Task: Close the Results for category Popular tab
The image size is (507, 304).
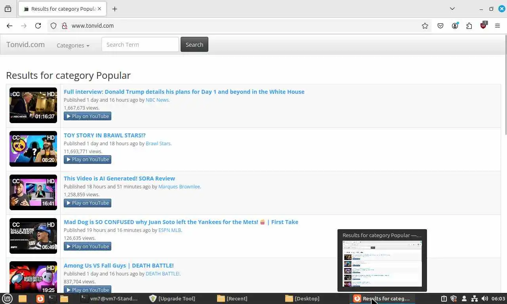Action: click(x=99, y=9)
